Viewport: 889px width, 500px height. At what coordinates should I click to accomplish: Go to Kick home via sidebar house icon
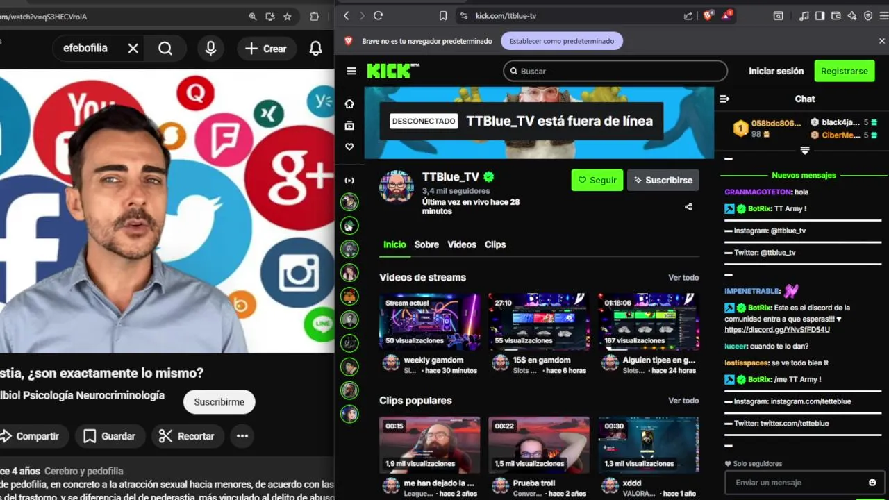(x=349, y=103)
